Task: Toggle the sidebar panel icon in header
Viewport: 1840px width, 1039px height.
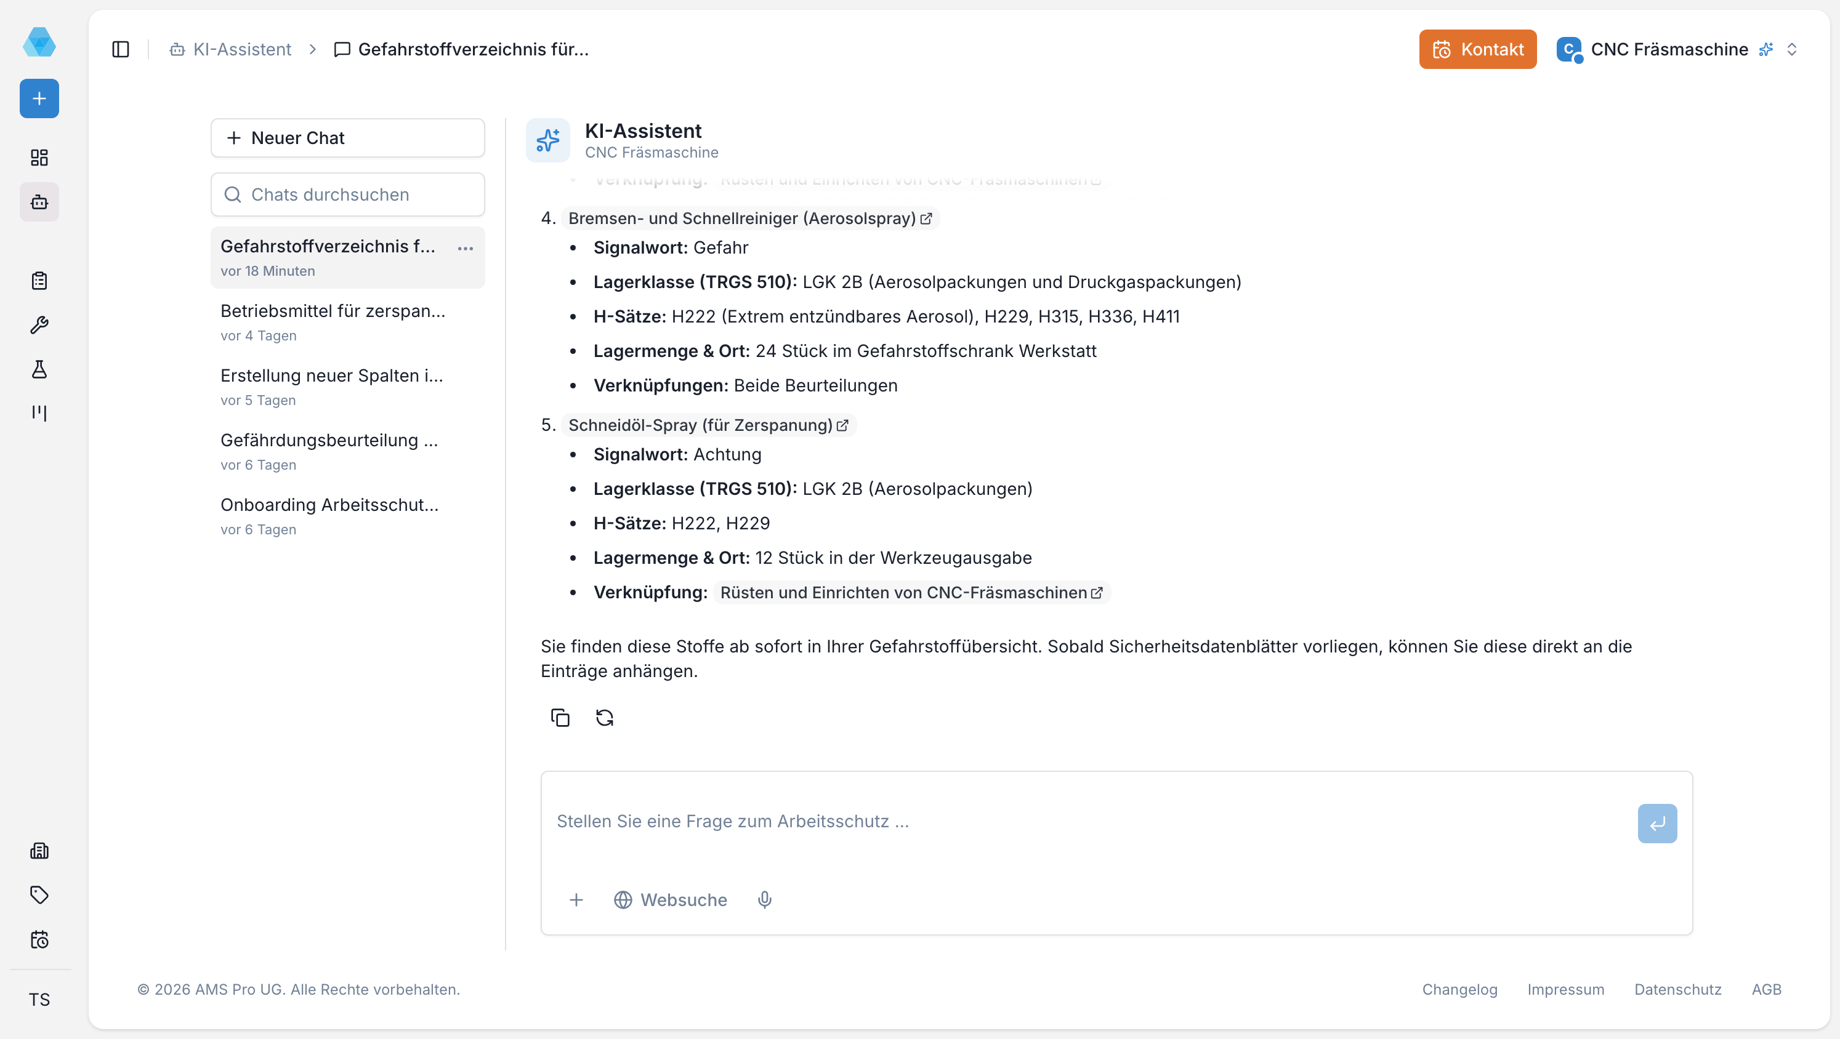Action: pyautogui.click(x=121, y=49)
